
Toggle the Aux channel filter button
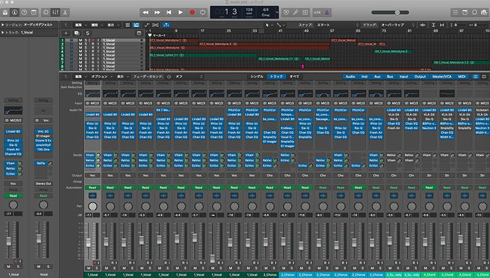377,77
